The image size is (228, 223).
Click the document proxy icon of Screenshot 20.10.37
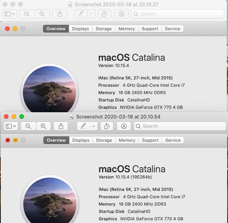[70, 4]
